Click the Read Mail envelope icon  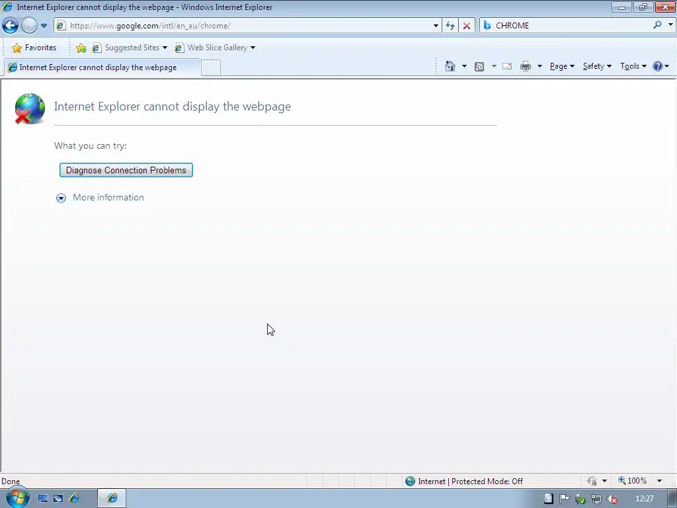click(x=507, y=66)
